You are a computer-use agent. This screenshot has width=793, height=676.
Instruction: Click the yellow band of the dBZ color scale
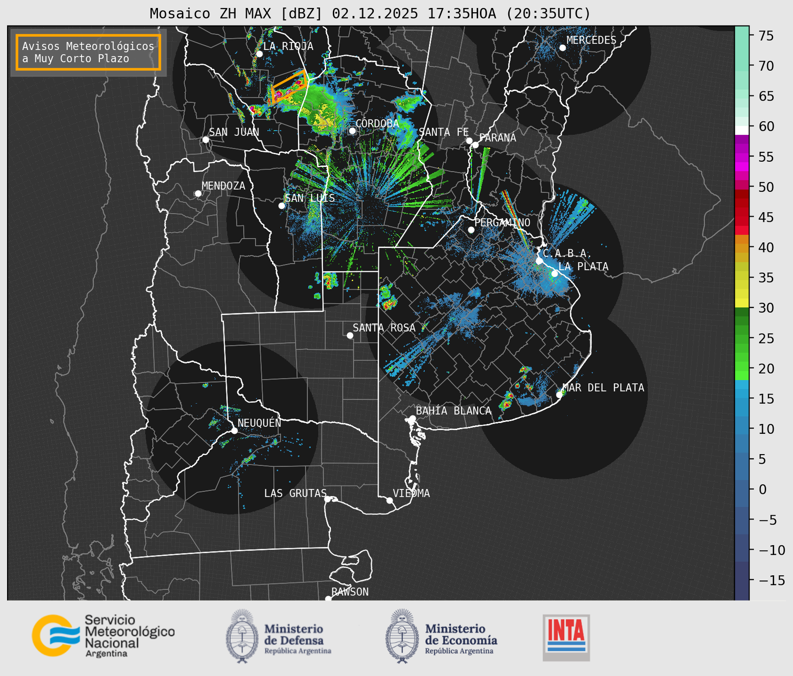(742, 284)
